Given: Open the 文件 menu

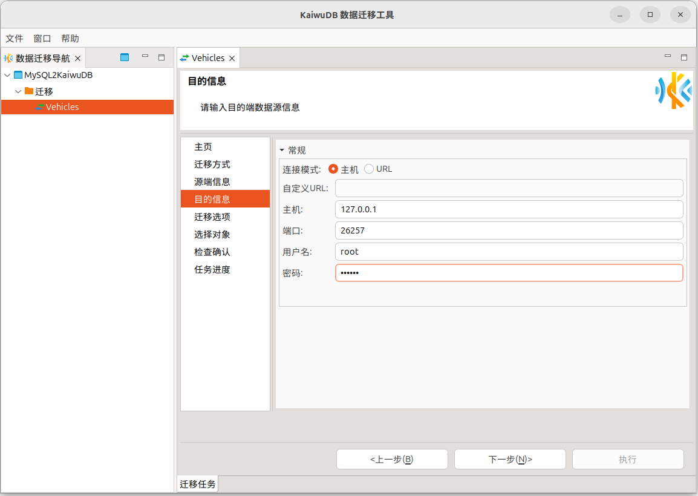Looking at the screenshot, I should coord(15,38).
